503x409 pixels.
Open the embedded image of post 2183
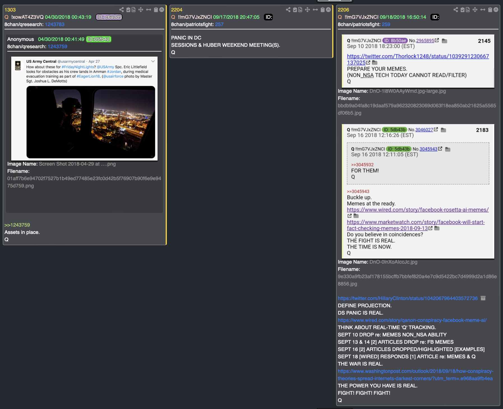(x=418, y=191)
